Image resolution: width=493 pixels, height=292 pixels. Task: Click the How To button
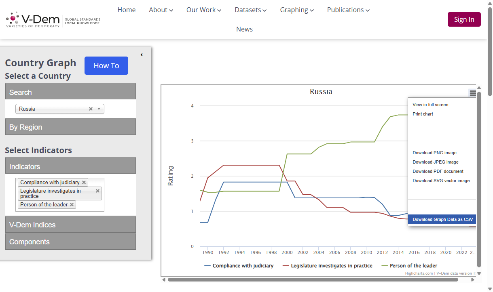(x=106, y=65)
